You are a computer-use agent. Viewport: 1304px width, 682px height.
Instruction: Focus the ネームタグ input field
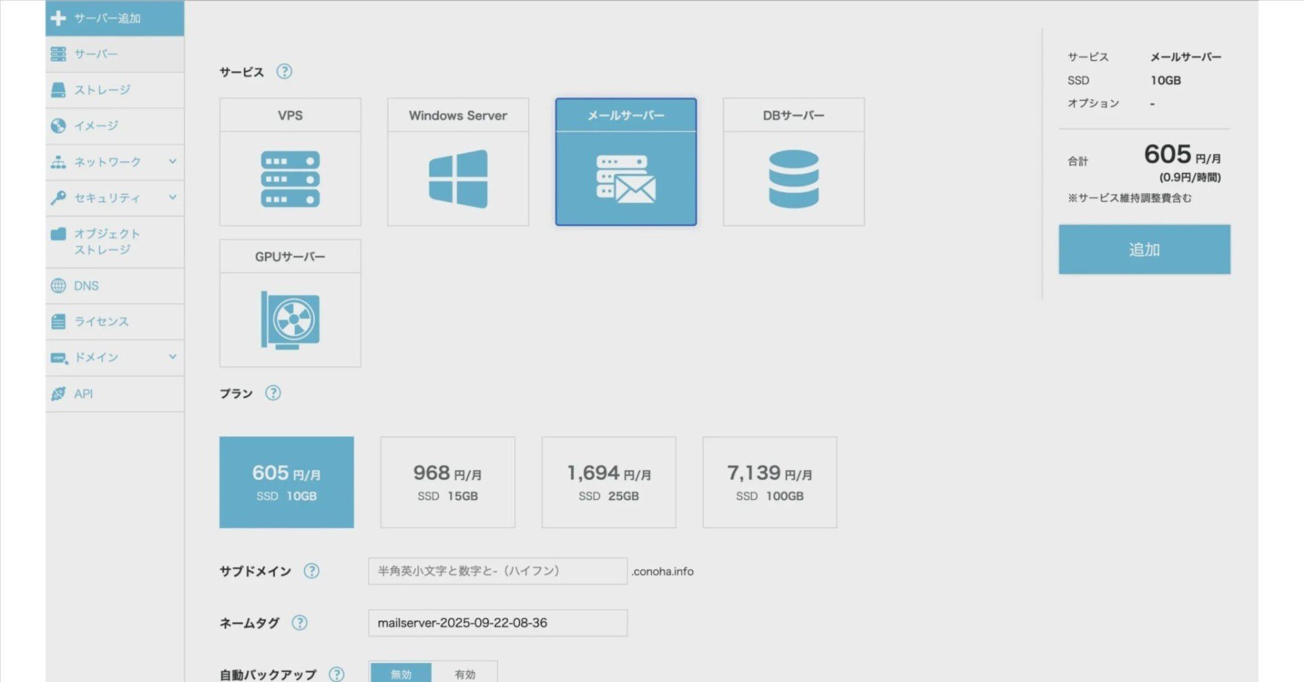point(498,622)
